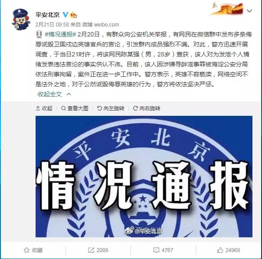Click the 情况通报 image thumbnail
The height and width of the screenshot is (259, 262).
(x=144, y=177)
